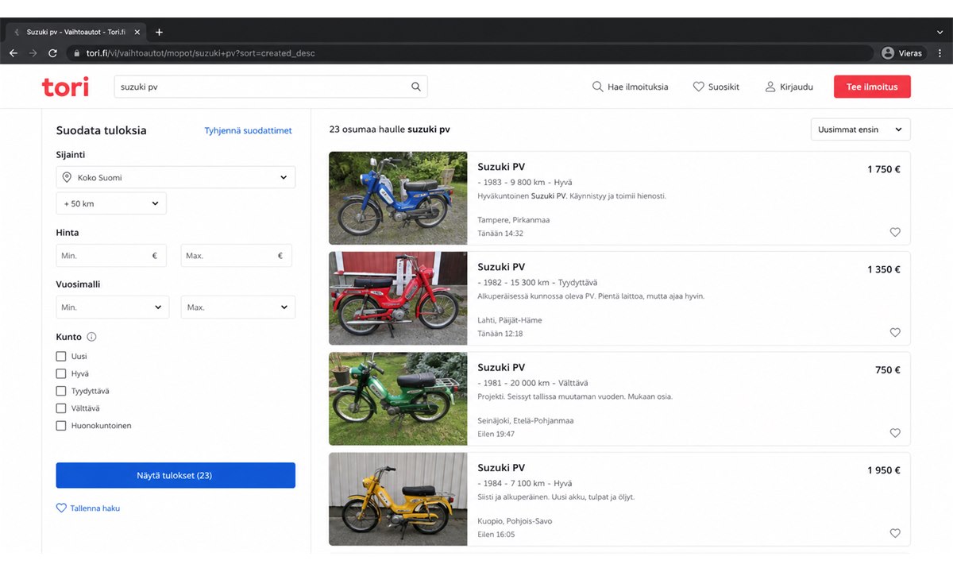Toggle the Tyydyttävä condition checkbox
The height and width of the screenshot is (572, 953).
pos(61,391)
